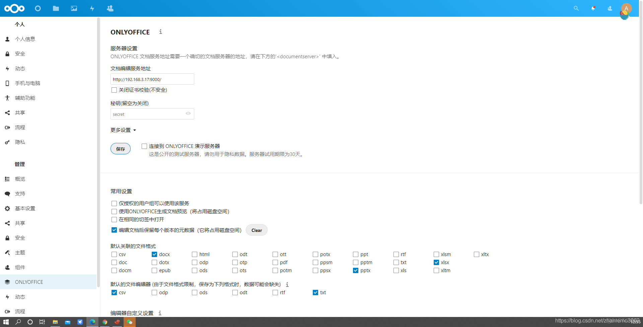Screen dimensions: 643x327
Task: Open Task View from the taskbar
Action: pos(42,322)
